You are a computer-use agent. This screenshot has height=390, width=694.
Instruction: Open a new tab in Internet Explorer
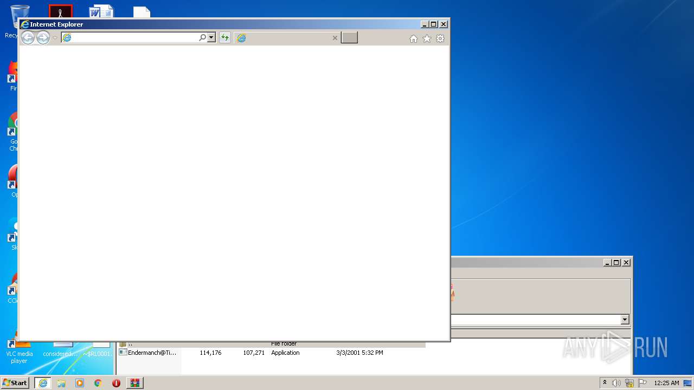[x=349, y=37]
